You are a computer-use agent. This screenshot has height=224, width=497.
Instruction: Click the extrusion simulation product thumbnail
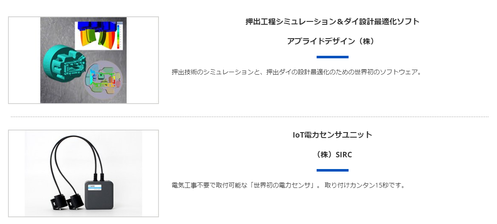(83, 60)
